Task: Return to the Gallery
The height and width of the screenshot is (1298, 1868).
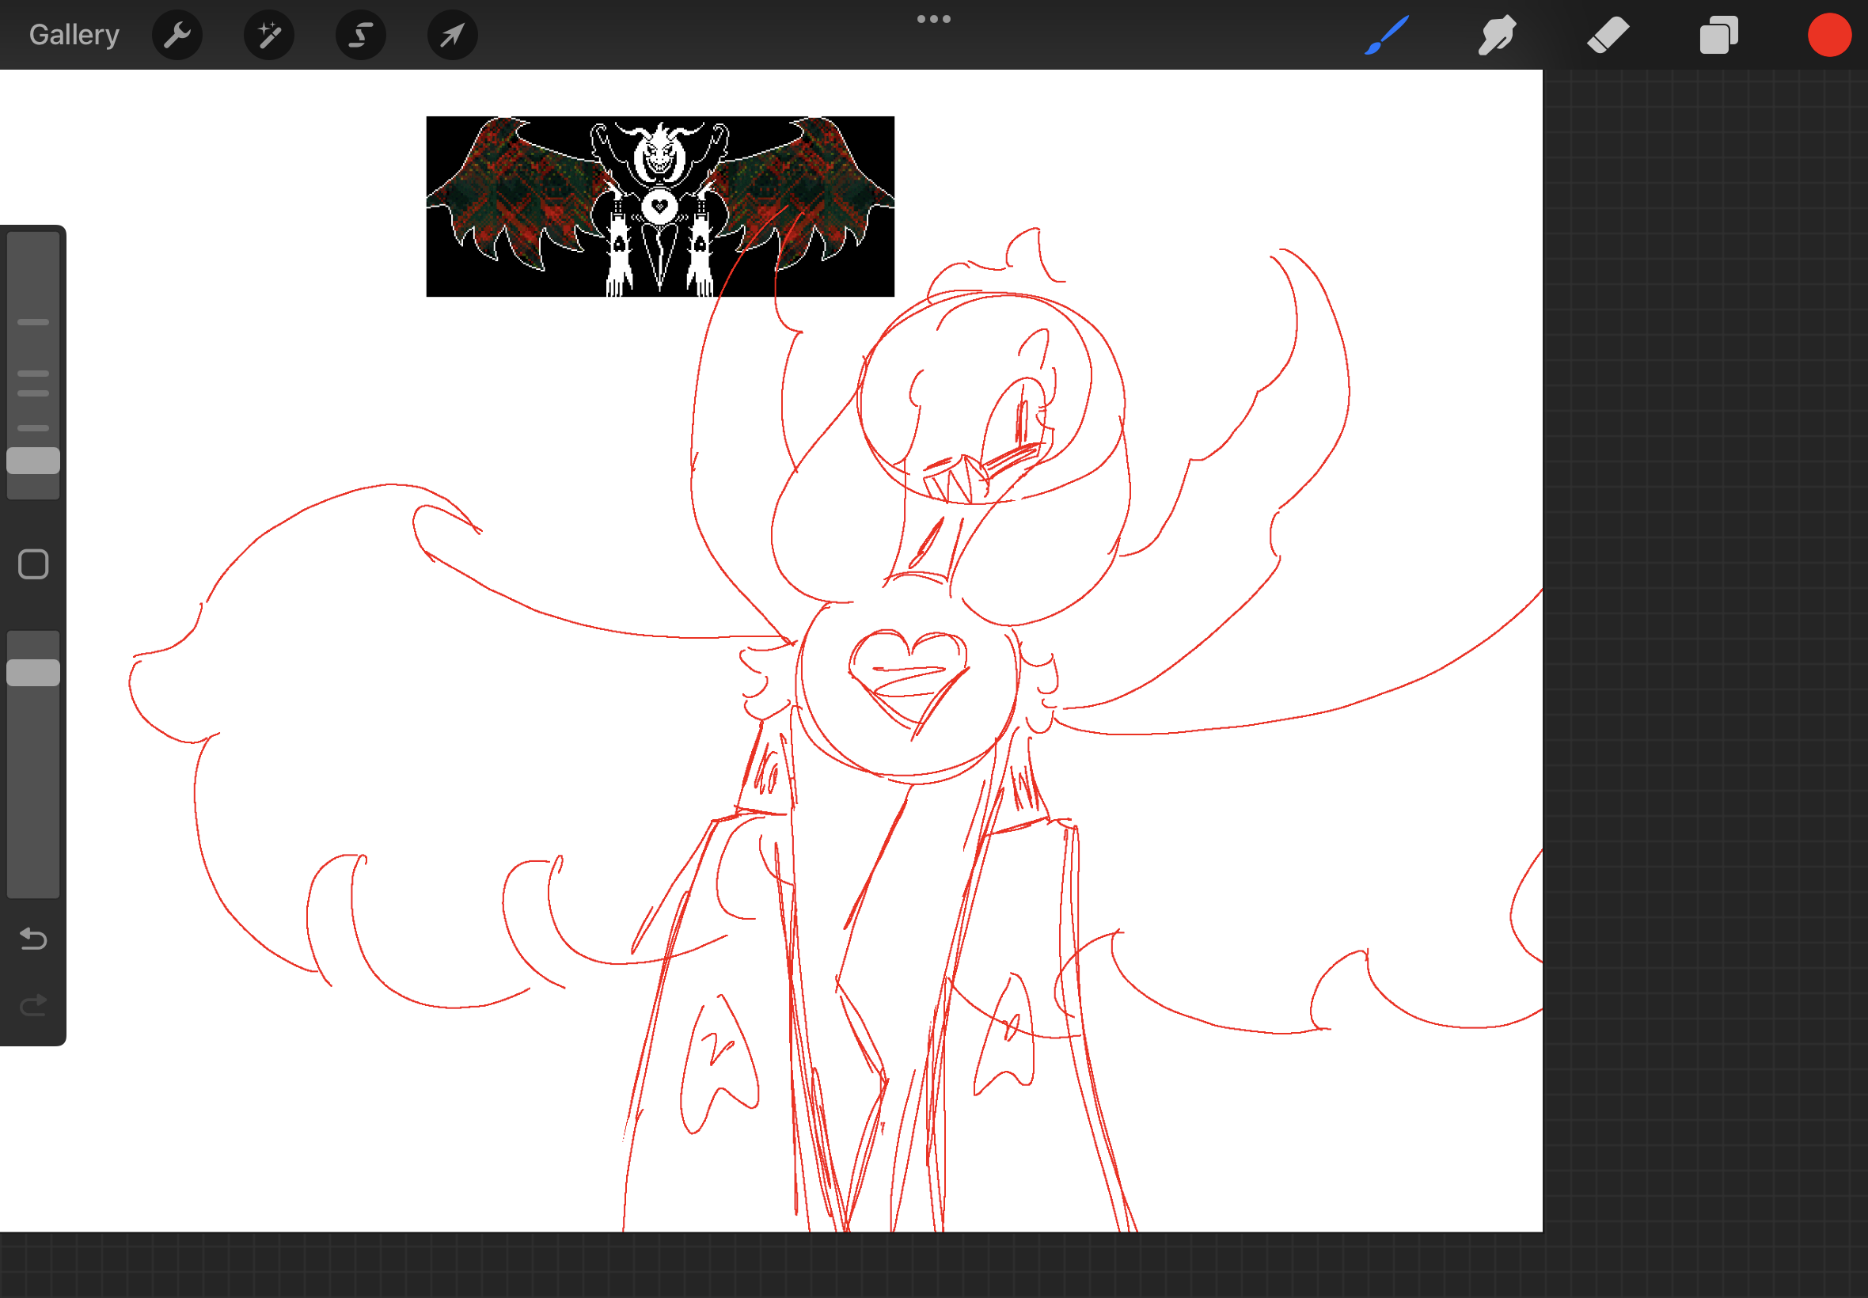Action: click(74, 35)
